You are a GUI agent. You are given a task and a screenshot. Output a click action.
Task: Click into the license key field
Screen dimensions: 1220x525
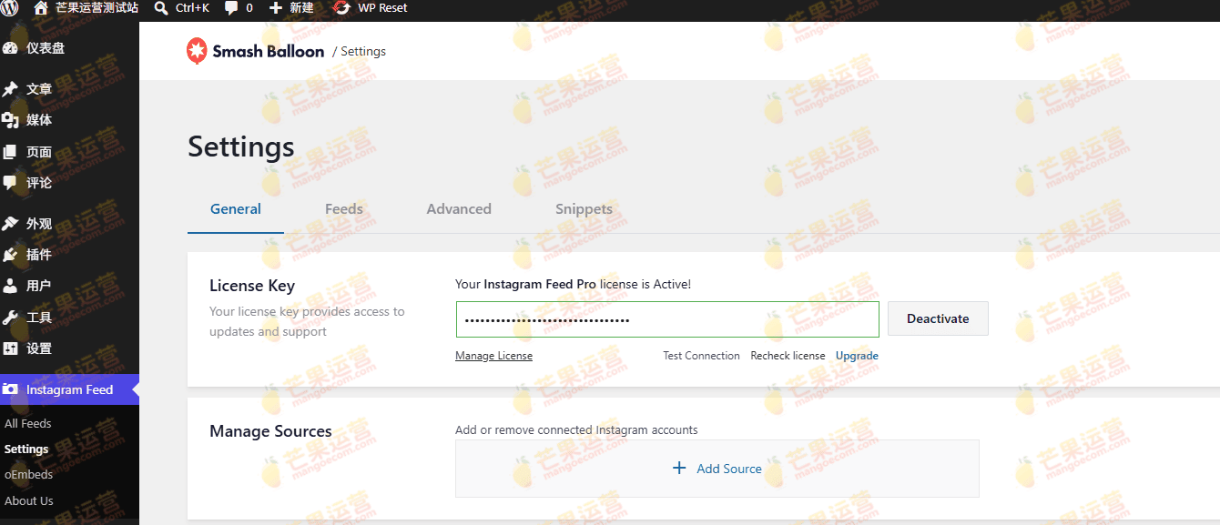point(667,319)
